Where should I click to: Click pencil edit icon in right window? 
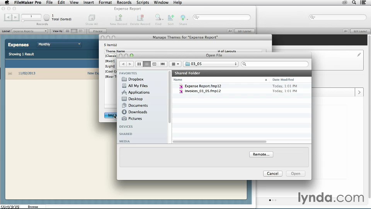tap(359, 55)
